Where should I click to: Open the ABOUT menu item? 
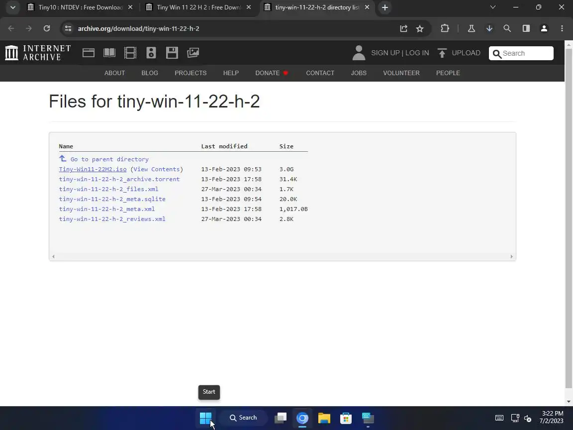click(115, 73)
